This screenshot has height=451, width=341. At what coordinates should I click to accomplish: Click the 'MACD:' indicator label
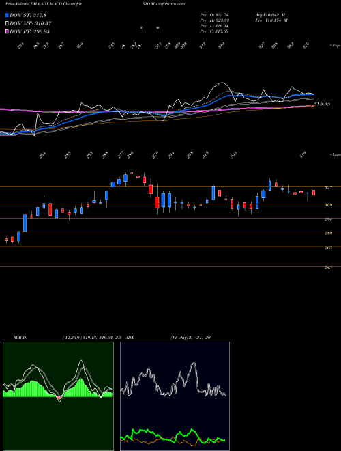(x=20, y=338)
